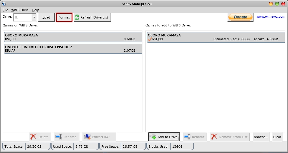This screenshot has width=288, height=153.
Task: Click the orange minimize window button
Action: 271,4
